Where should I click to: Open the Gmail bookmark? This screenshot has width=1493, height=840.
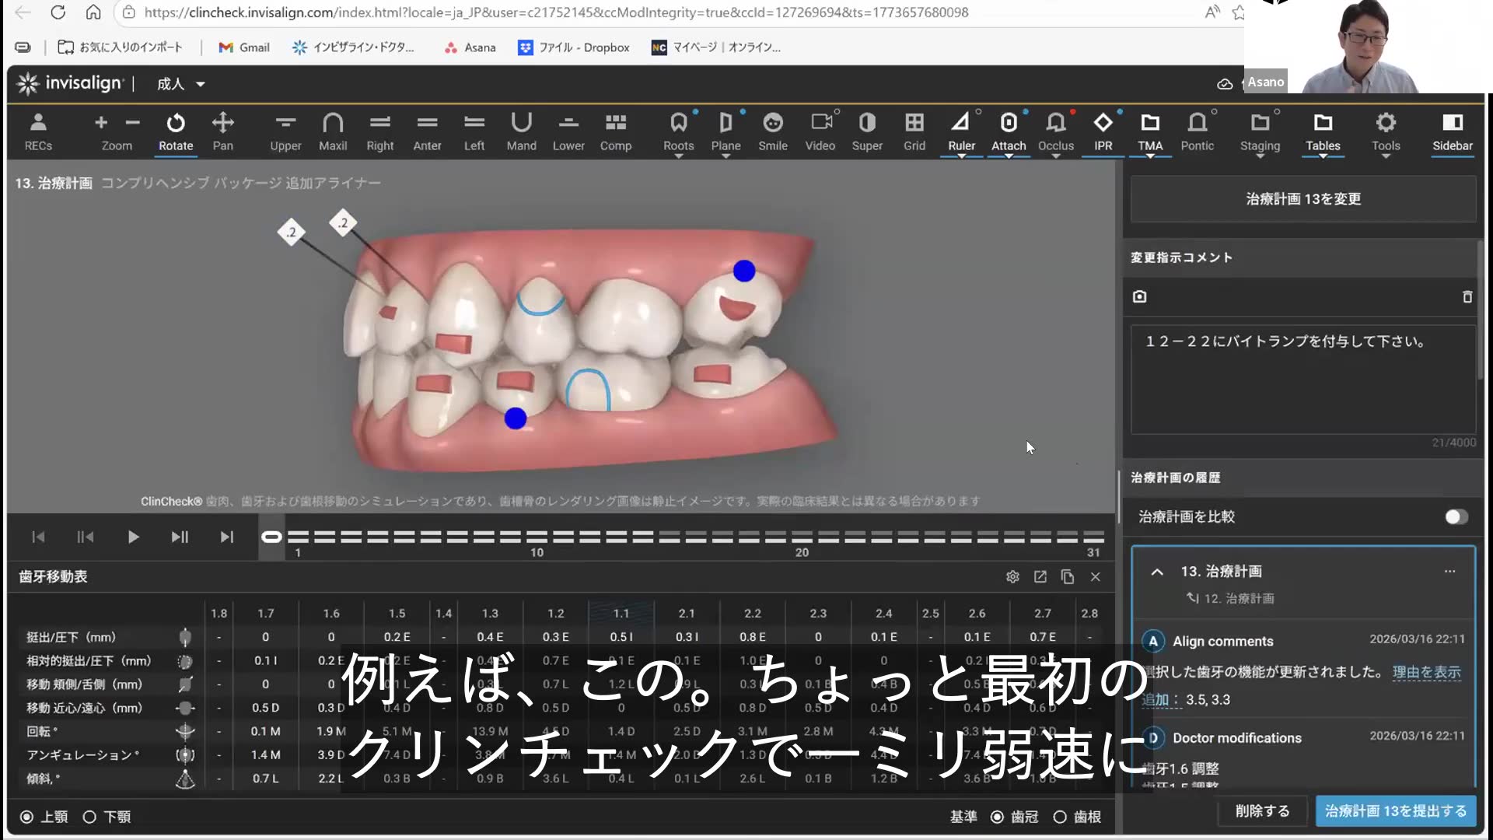tap(243, 47)
